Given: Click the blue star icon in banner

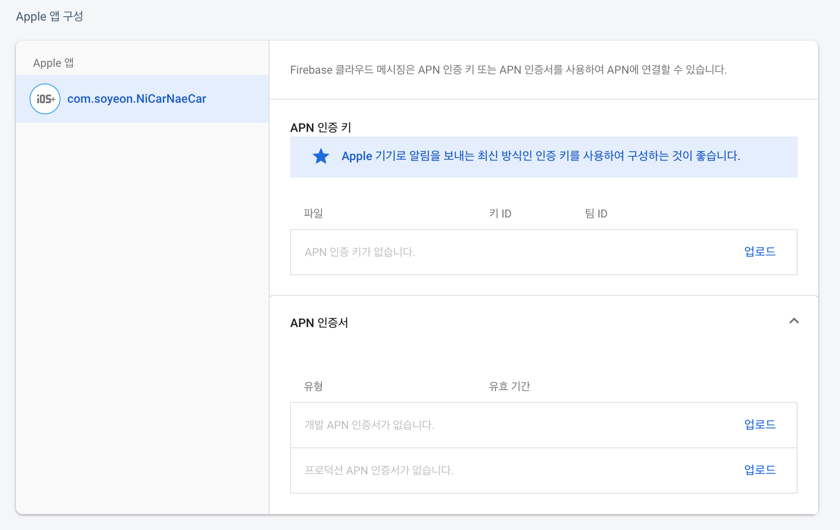Looking at the screenshot, I should tap(321, 156).
